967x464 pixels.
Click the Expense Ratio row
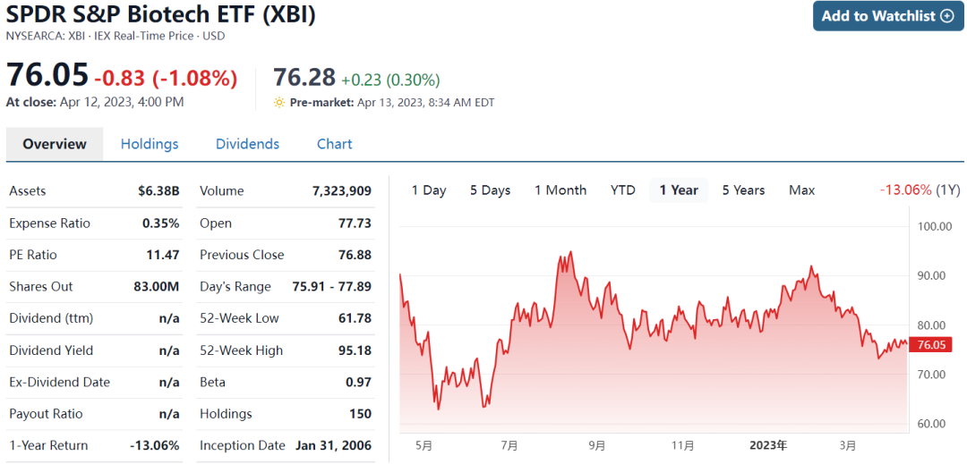click(94, 224)
